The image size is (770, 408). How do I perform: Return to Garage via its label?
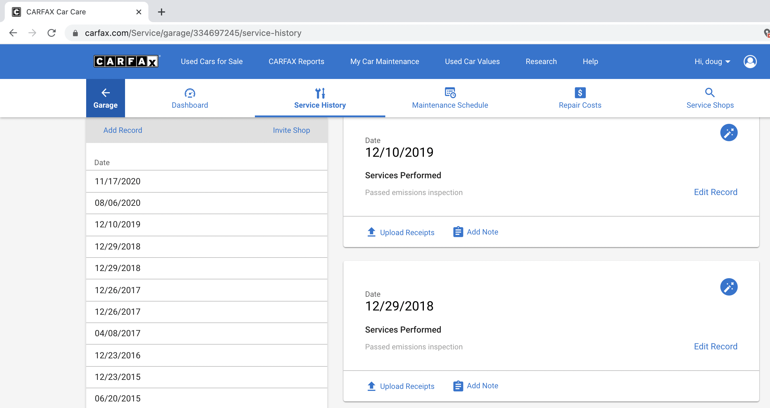pyautogui.click(x=105, y=105)
